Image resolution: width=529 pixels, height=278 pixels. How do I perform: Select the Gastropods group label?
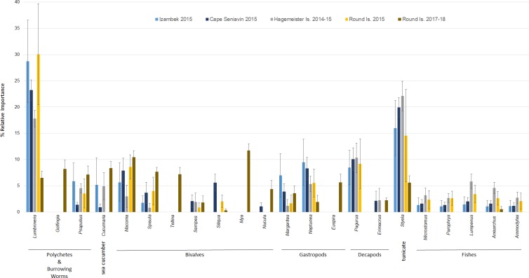click(x=313, y=255)
